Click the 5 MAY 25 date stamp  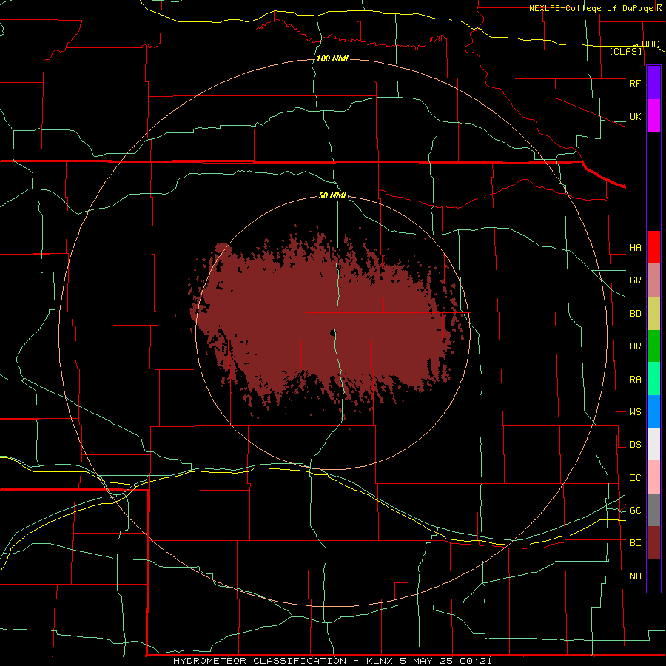coord(426,661)
